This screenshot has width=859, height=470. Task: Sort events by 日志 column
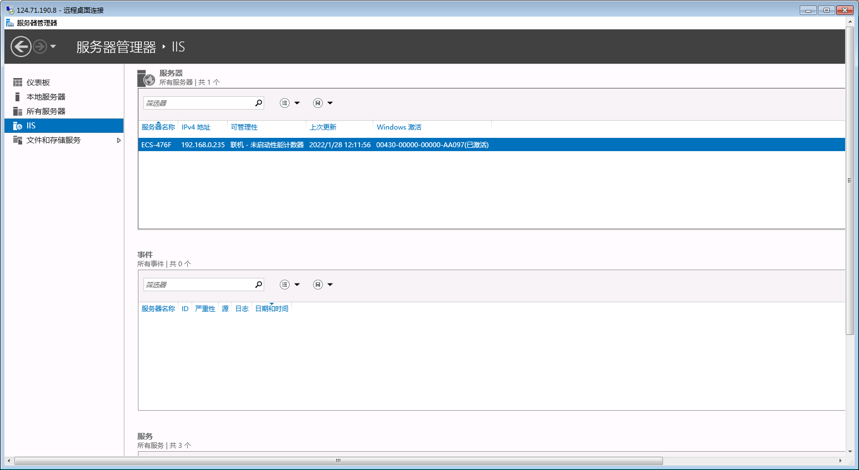[x=241, y=309]
